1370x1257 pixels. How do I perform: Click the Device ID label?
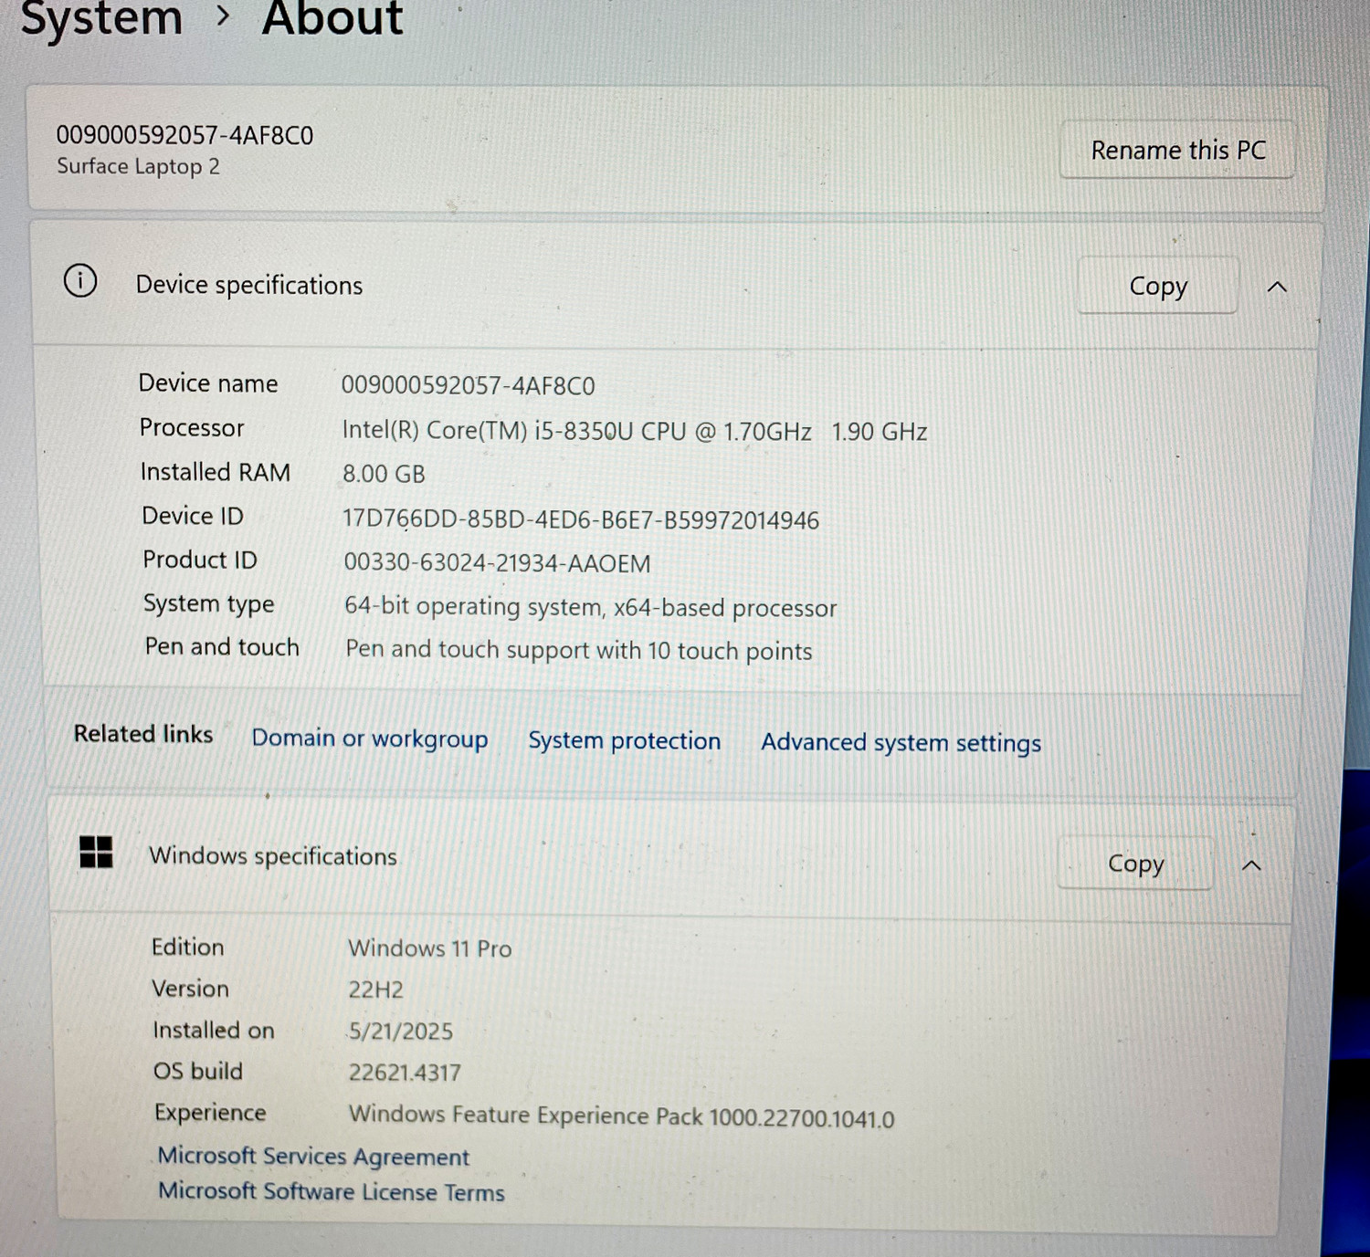point(193,516)
